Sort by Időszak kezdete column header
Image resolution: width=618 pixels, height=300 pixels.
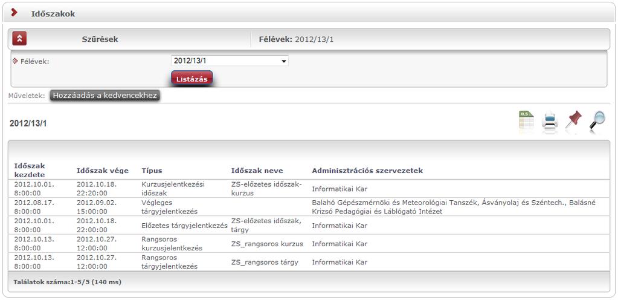(x=30, y=171)
